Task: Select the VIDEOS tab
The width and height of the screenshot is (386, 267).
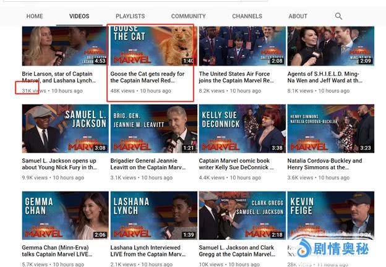Action: 79,16
